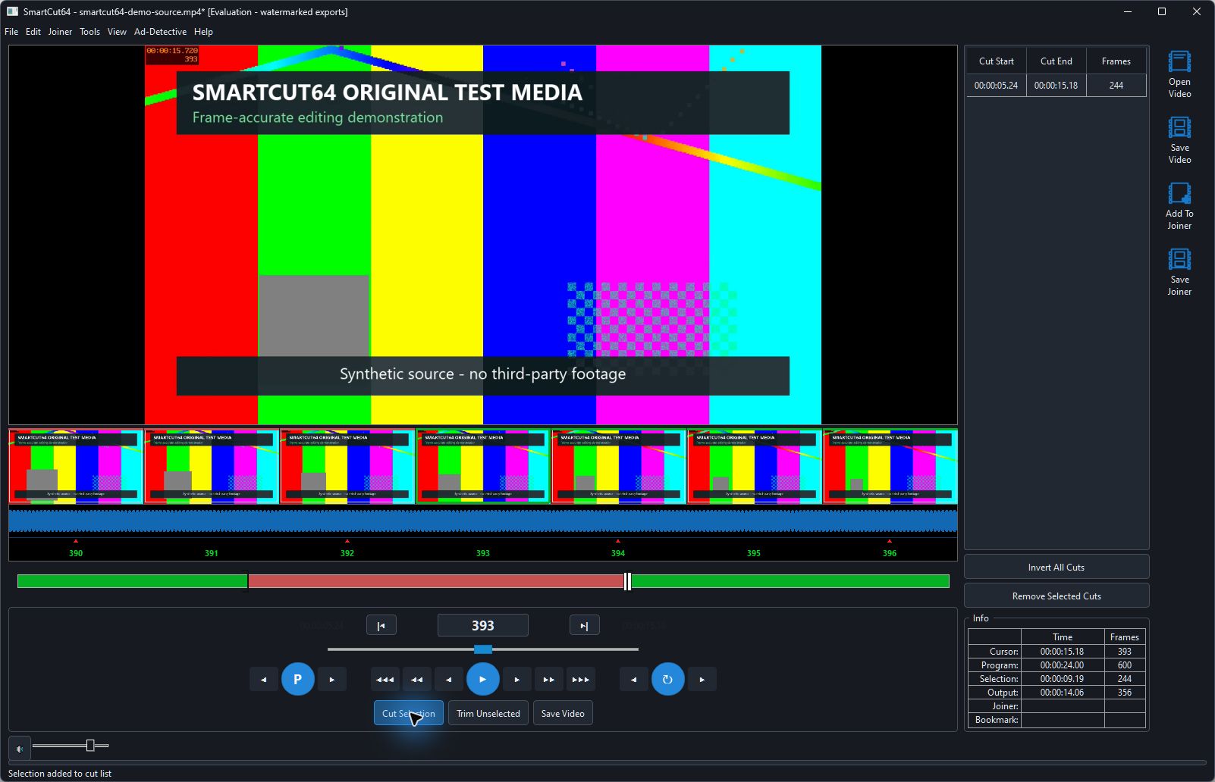The height and width of the screenshot is (782, 1215).
Task: Click the round blue loop button
Action: coord(668,680)
